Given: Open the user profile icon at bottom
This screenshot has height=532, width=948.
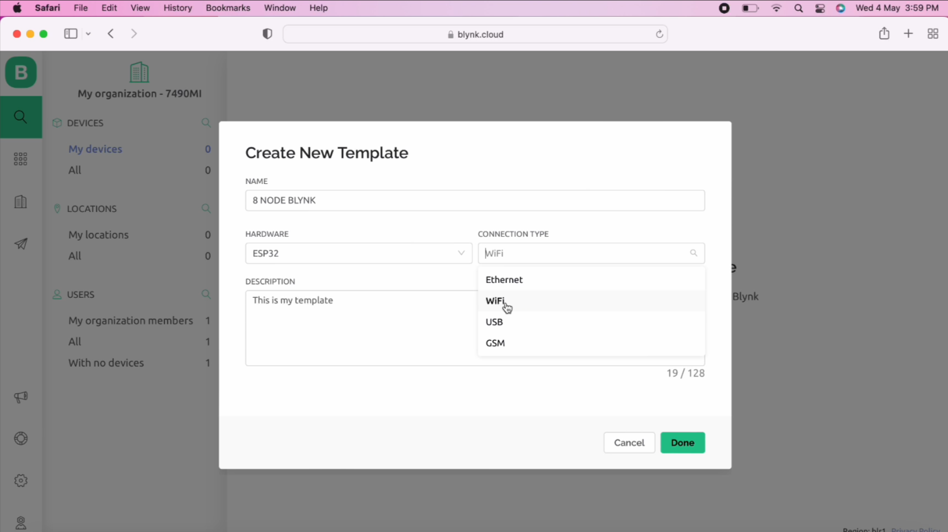Looking at the screenshot, I should 21,523.
